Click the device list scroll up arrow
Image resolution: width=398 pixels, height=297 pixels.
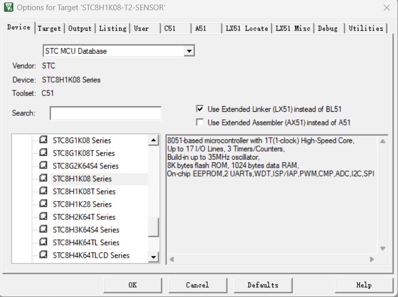click(153, 140)
